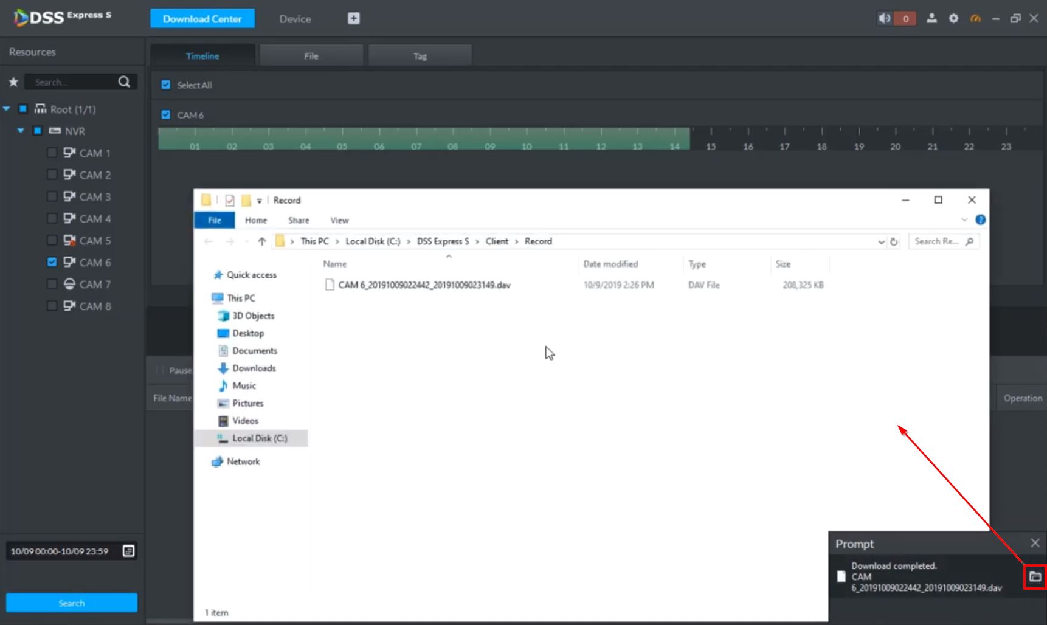Image resolution: width=1047 pixels, height=625 pixels.
Task: Uncheck the Select All checkbox
Action: (x=166, y=85)
